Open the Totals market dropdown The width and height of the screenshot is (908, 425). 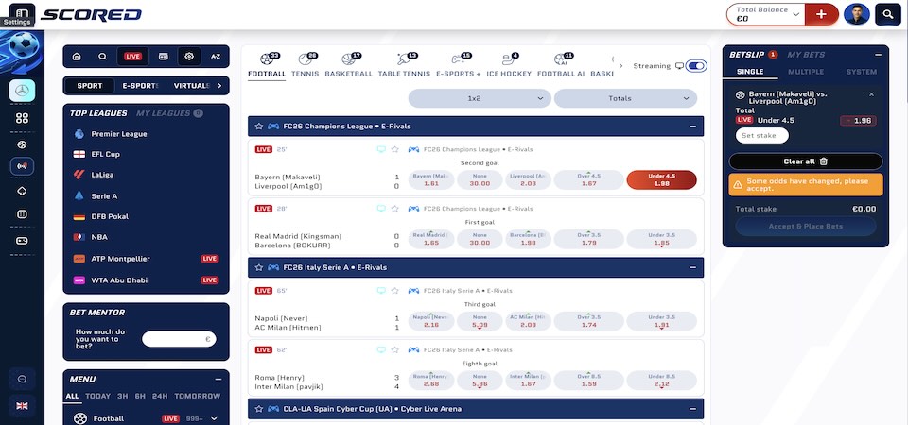click(625, 98)
